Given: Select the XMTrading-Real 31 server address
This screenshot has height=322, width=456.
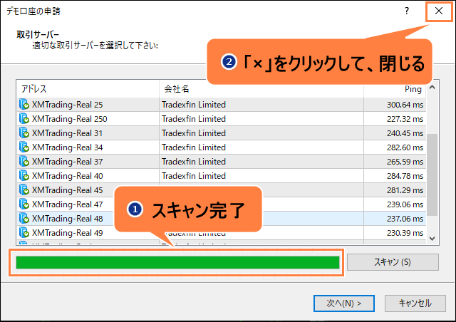Looking at the screenshot, I should pyautogui.click(x=67, y=133).
